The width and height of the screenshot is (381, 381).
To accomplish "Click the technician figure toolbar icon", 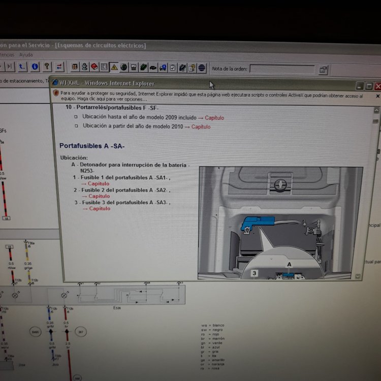I will 84,67.
